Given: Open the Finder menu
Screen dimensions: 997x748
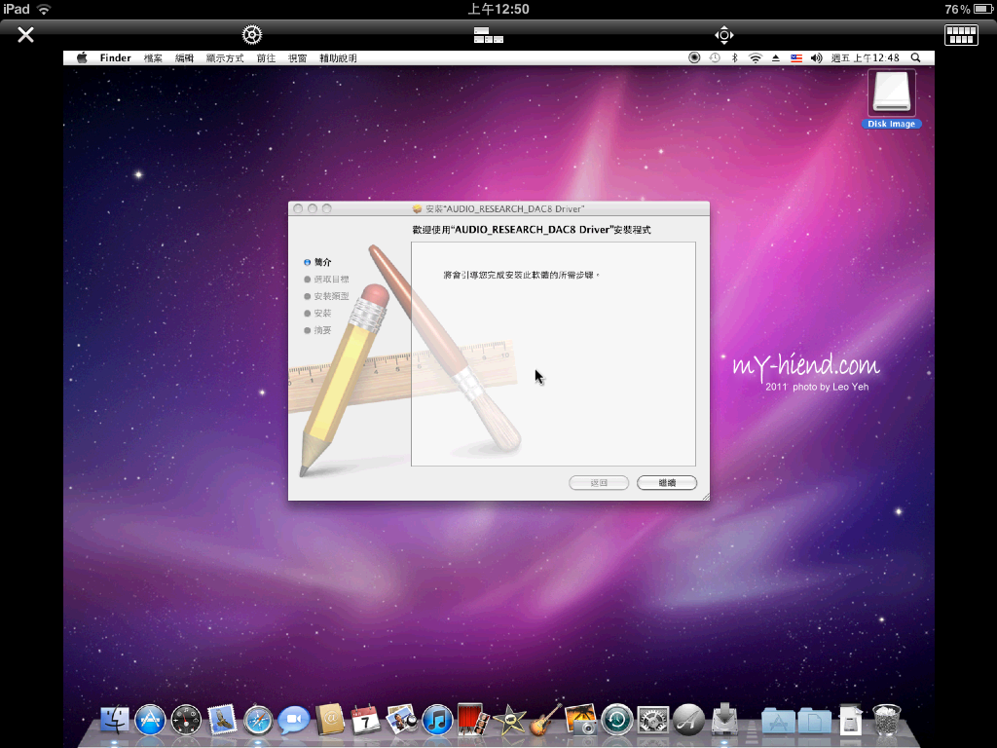Looking at the screenshot, I should coord(115,57).
